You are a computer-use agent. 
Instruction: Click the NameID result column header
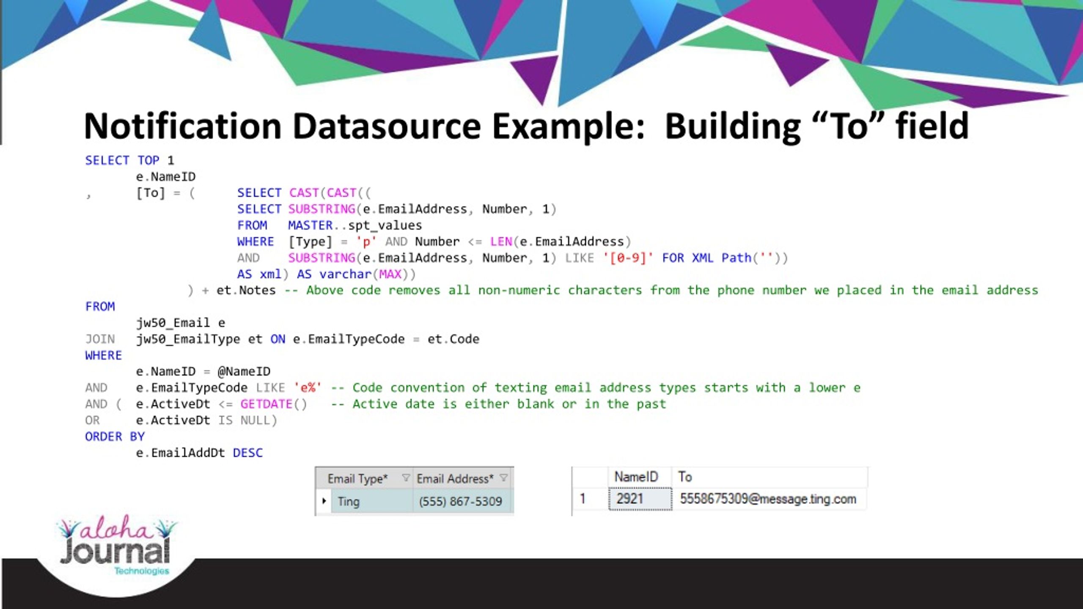(x=640, y=477)
